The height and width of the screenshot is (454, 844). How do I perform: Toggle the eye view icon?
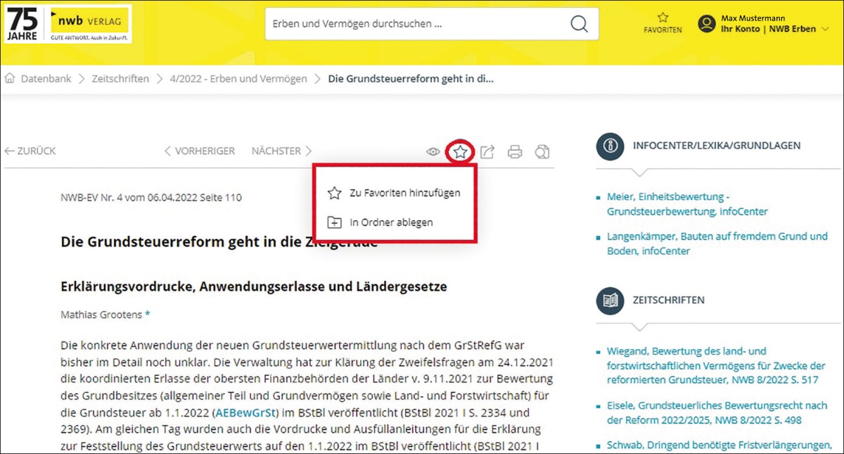(433, 151)
